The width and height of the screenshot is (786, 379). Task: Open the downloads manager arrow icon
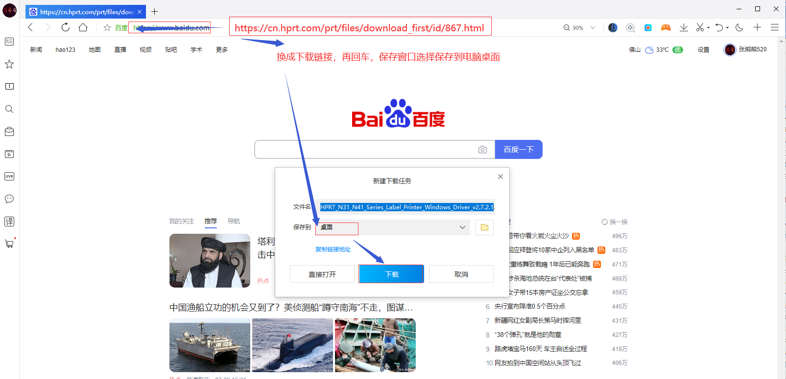pyautogui.click(x=684, y=27)
